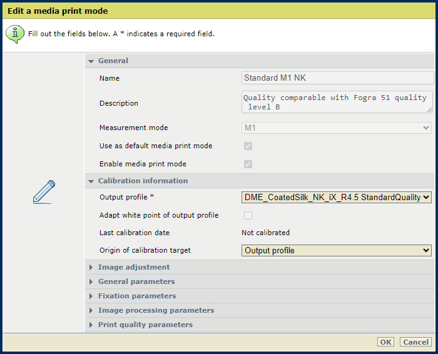This screenshot has width=438, height=354.
Task: Click the description textarea resize handle
Action: [x=430, y=110]
